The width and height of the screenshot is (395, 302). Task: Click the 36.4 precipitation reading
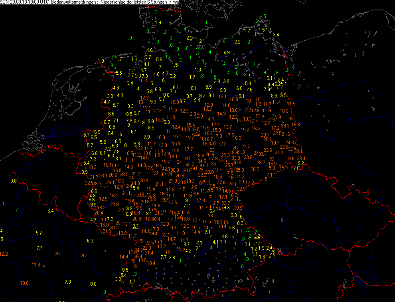(x=138, y=256)
